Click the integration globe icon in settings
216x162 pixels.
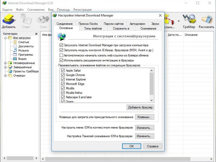(62, 37)
